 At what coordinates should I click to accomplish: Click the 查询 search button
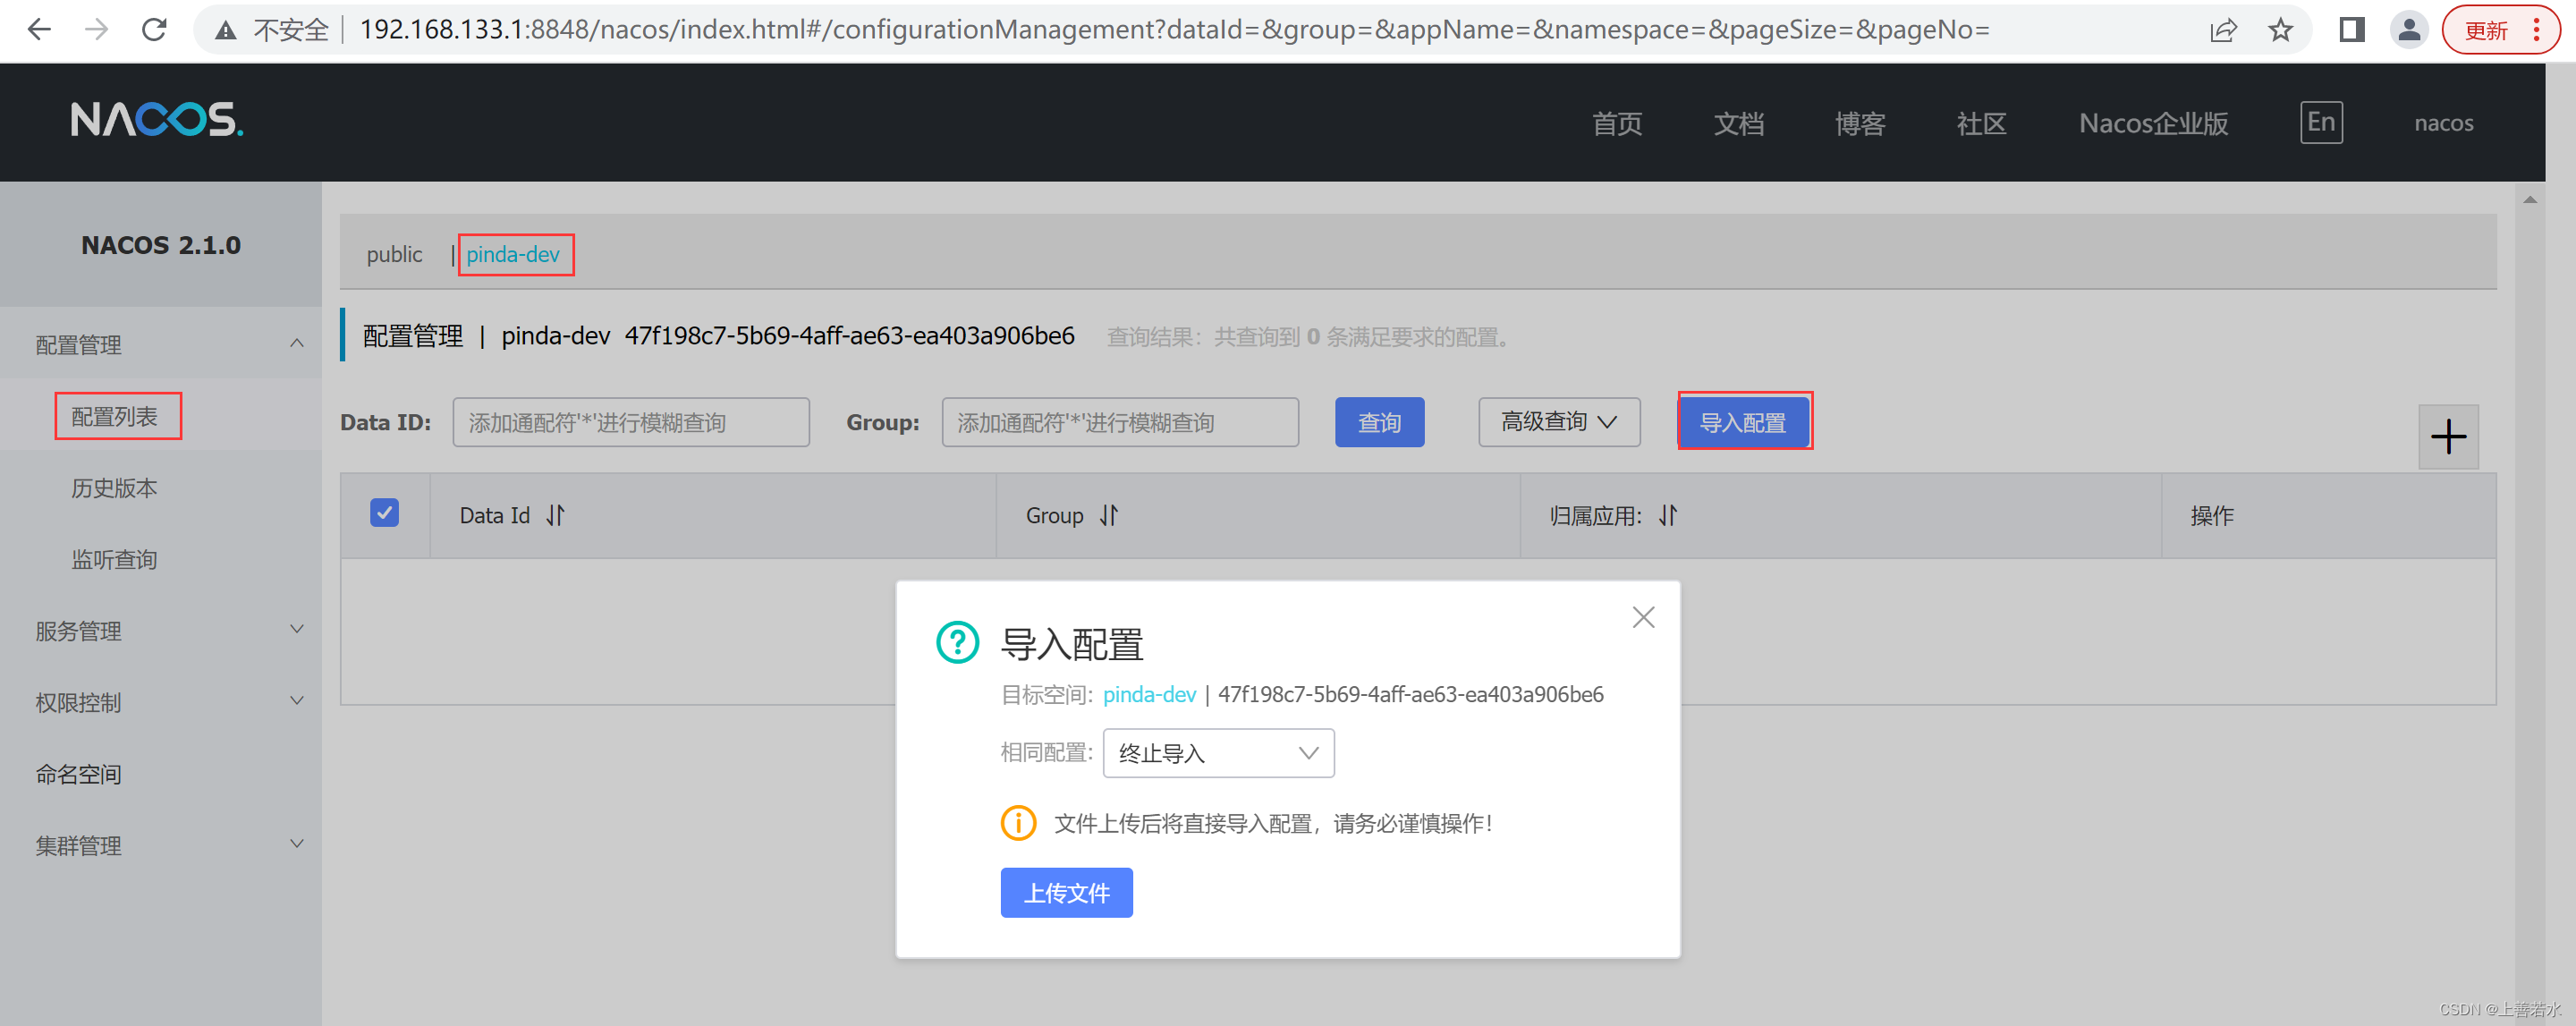pos(1379,422)
